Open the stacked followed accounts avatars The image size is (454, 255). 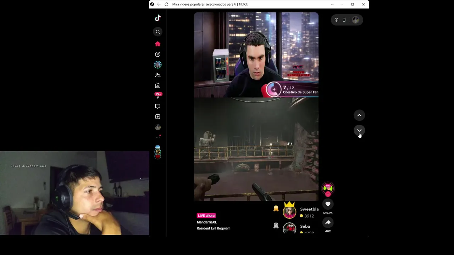(158, 152)
